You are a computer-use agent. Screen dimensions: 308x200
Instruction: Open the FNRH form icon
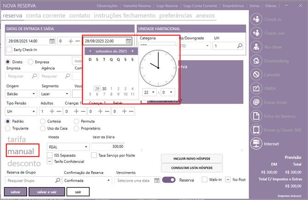pos(256,89)
